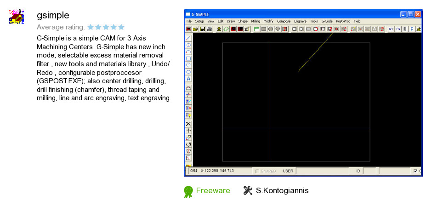
Task: Click the wrench developer icon beside S.Kontogiannis
Action: (248, 190)
